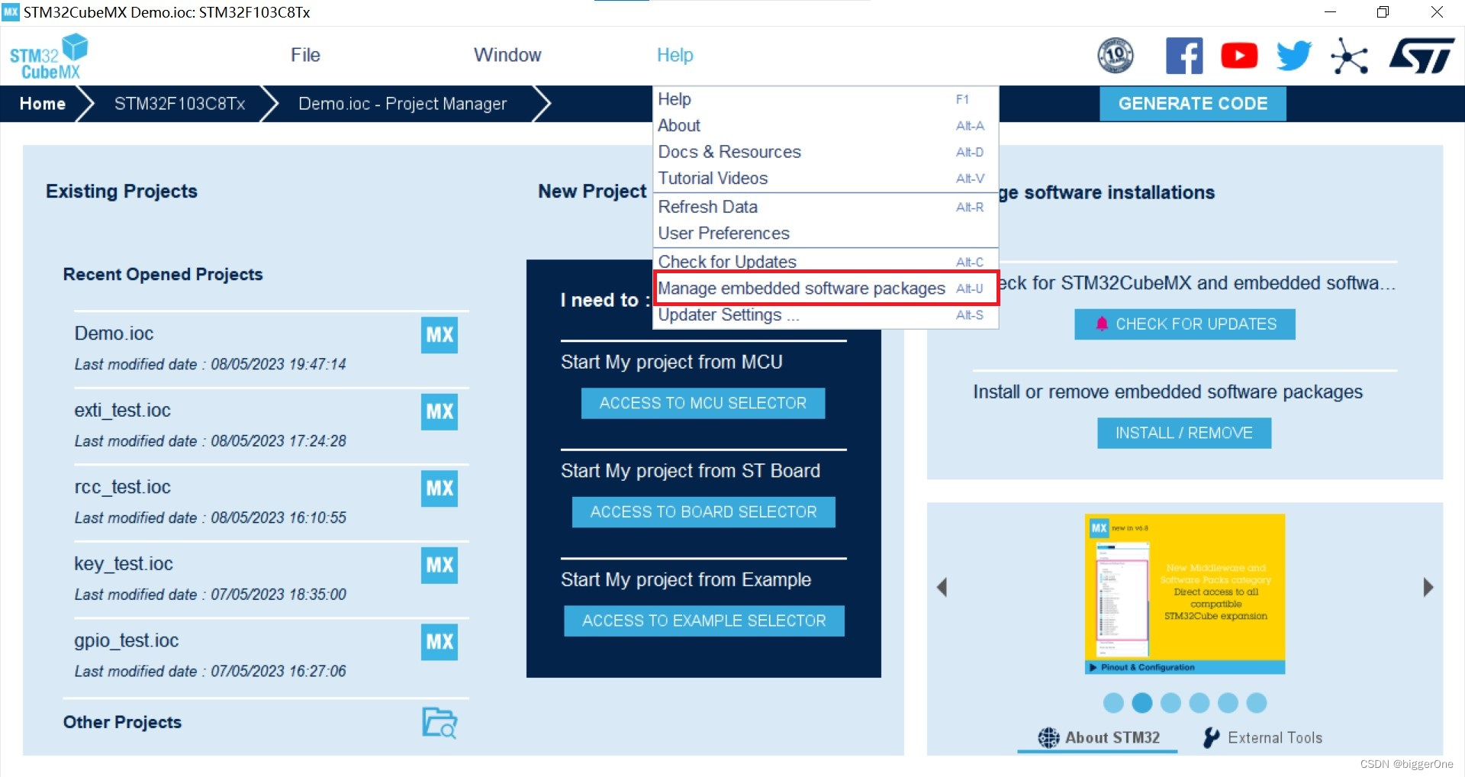Select fourth carousel dot
The image size is (1465, 777).
pyautogui.click(x=1199, y=703)
